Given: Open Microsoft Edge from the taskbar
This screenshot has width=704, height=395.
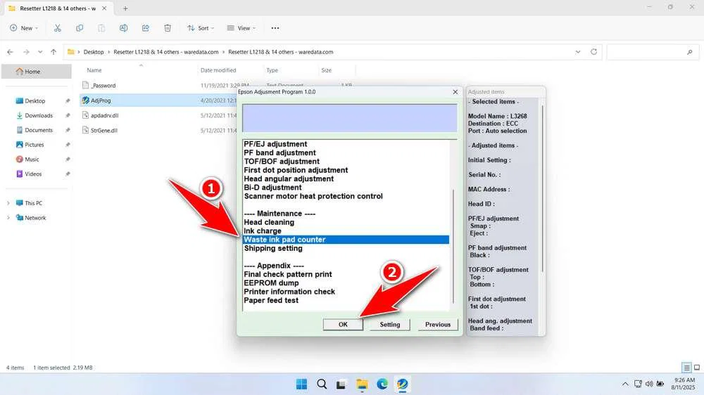Looking at the screenshot, I should coord(382,384).
